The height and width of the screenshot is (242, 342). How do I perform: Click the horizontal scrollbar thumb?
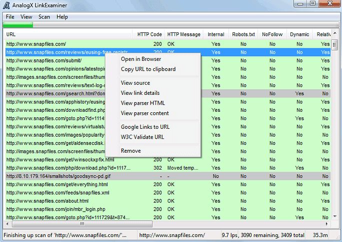click(82, 224)
